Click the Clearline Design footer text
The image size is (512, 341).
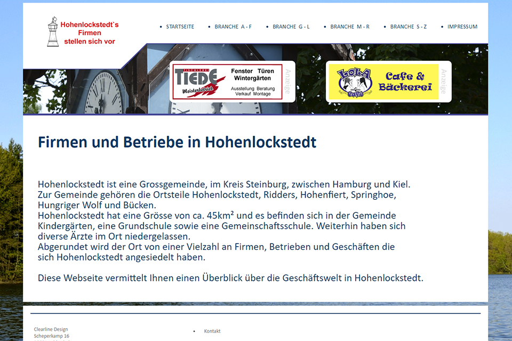(51, 329)
